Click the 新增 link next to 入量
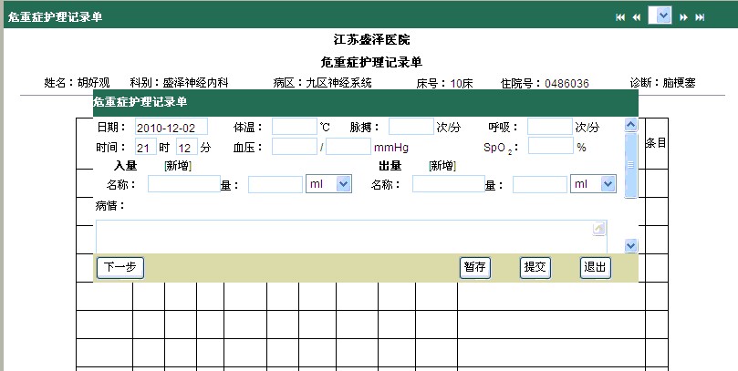The height and width of the screenshot is (371, 738). pos(177,166)
